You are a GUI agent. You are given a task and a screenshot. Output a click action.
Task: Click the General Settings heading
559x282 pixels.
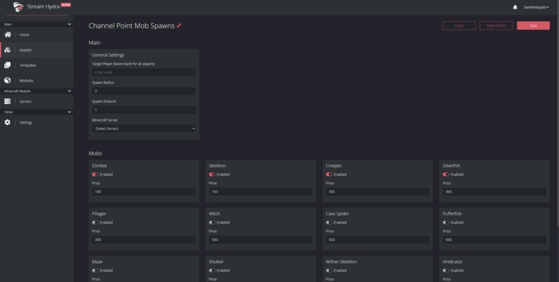pyautogui.click(x=108, y=55)
